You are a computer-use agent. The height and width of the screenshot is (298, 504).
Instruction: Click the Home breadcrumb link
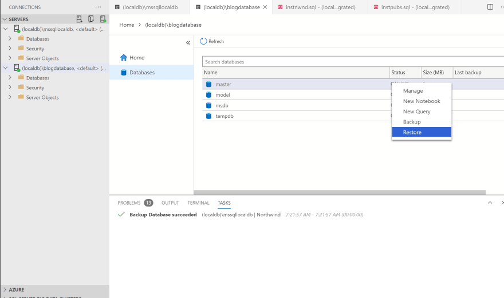tap(127, 25)
